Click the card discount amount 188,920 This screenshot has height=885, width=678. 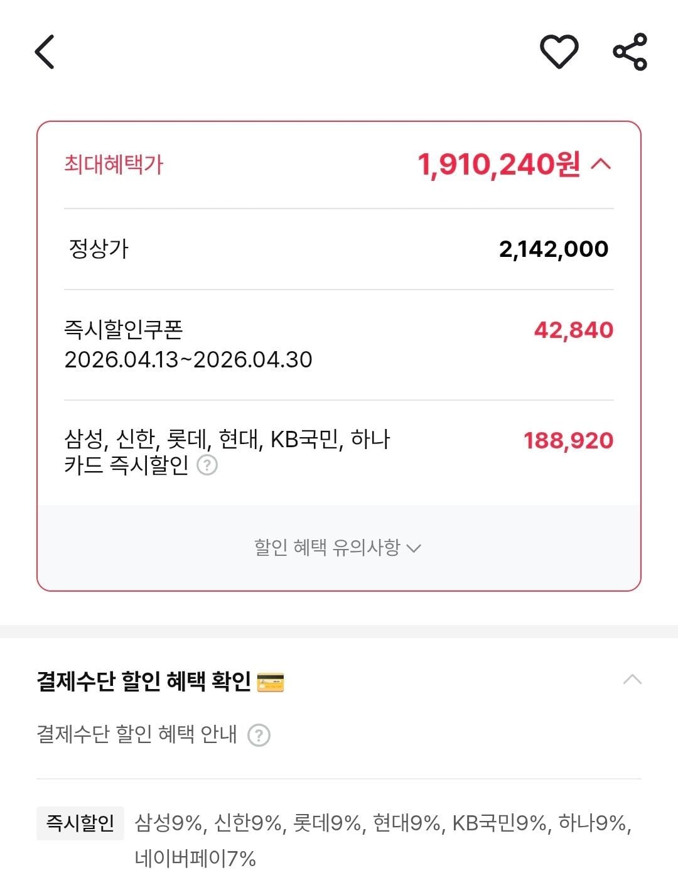tap(568, 441)
